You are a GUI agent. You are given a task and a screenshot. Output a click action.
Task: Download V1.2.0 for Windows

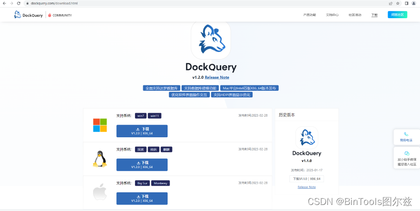142,131
